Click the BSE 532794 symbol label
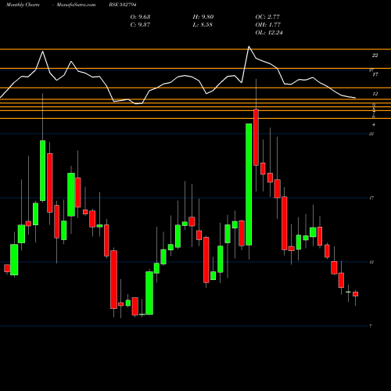This screenshot has width=391, height=391. [x=123, y=5]
